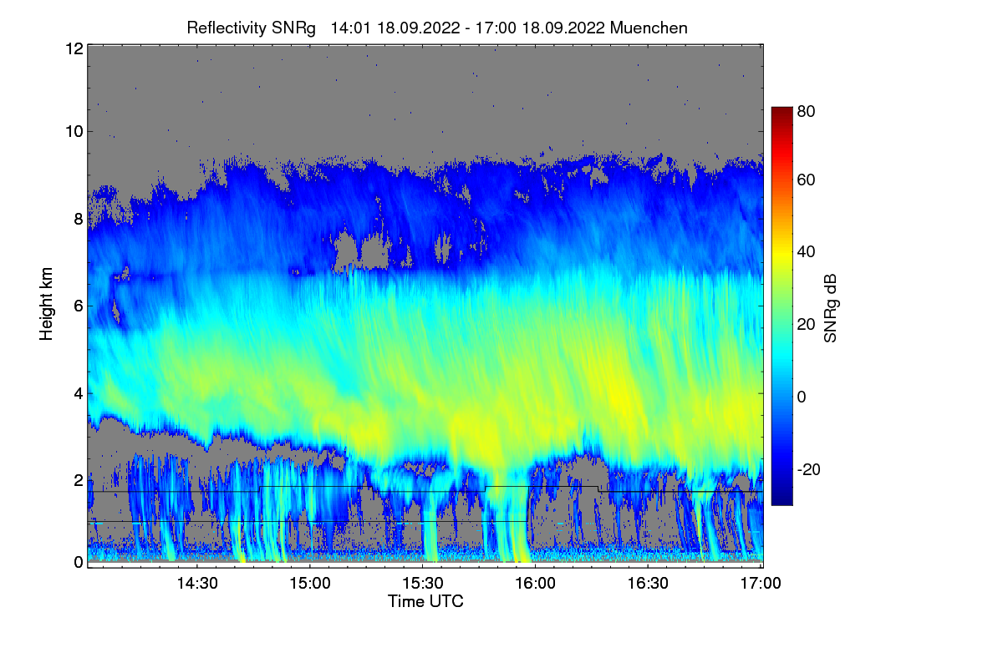Click the colorbar label -20

tap(810, 469)
